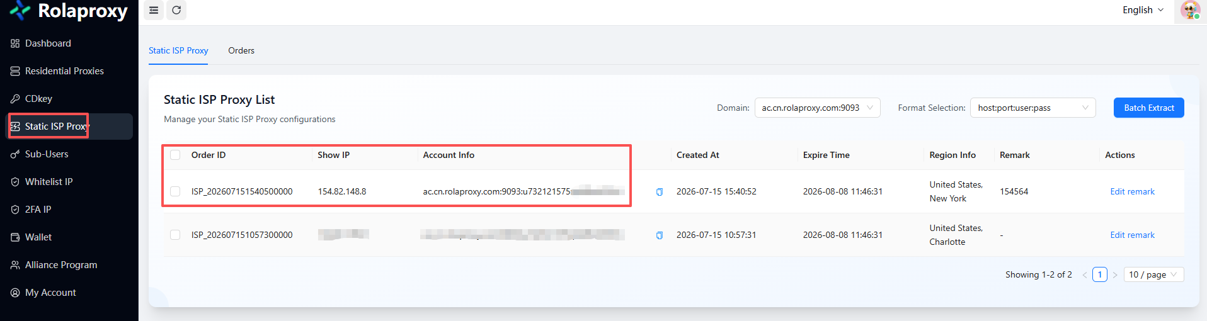This screenshot has width=1207, height=321.
Task: Open My Account menu item
Action: 69,293
